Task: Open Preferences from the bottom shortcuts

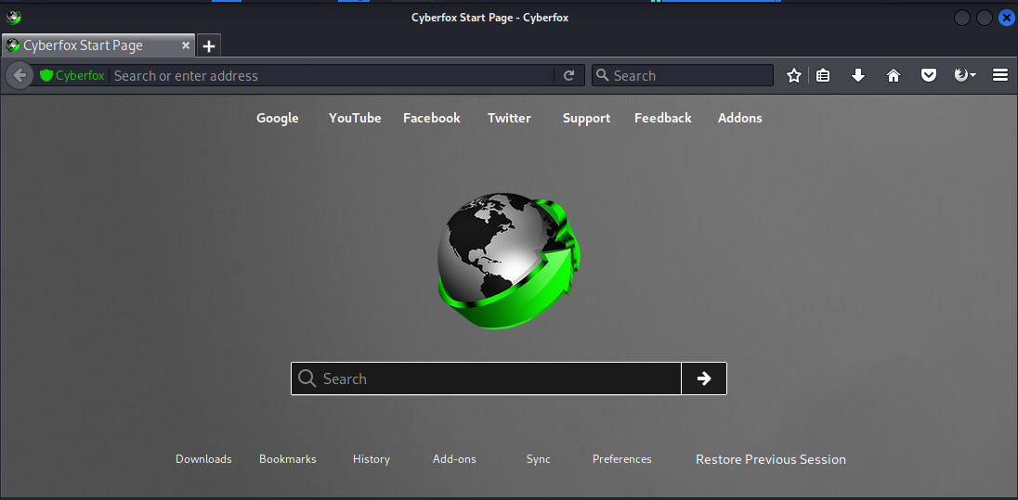Action: [622, 459]
